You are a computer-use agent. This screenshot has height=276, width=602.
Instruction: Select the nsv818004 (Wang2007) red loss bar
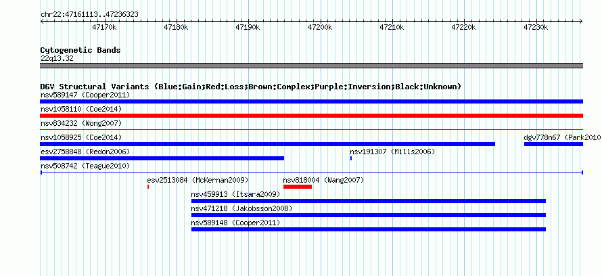(x=298, y=187)
